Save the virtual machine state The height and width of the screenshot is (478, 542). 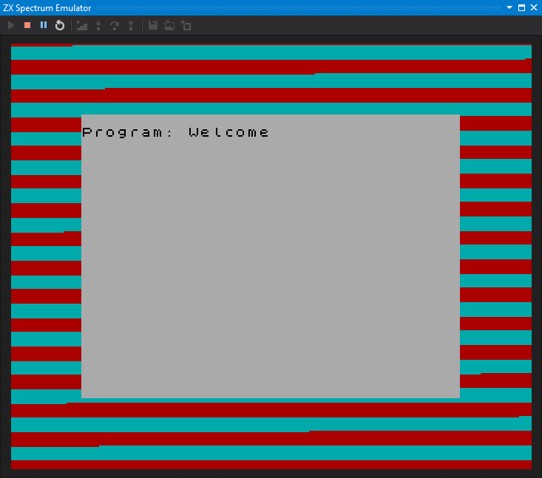153,25
